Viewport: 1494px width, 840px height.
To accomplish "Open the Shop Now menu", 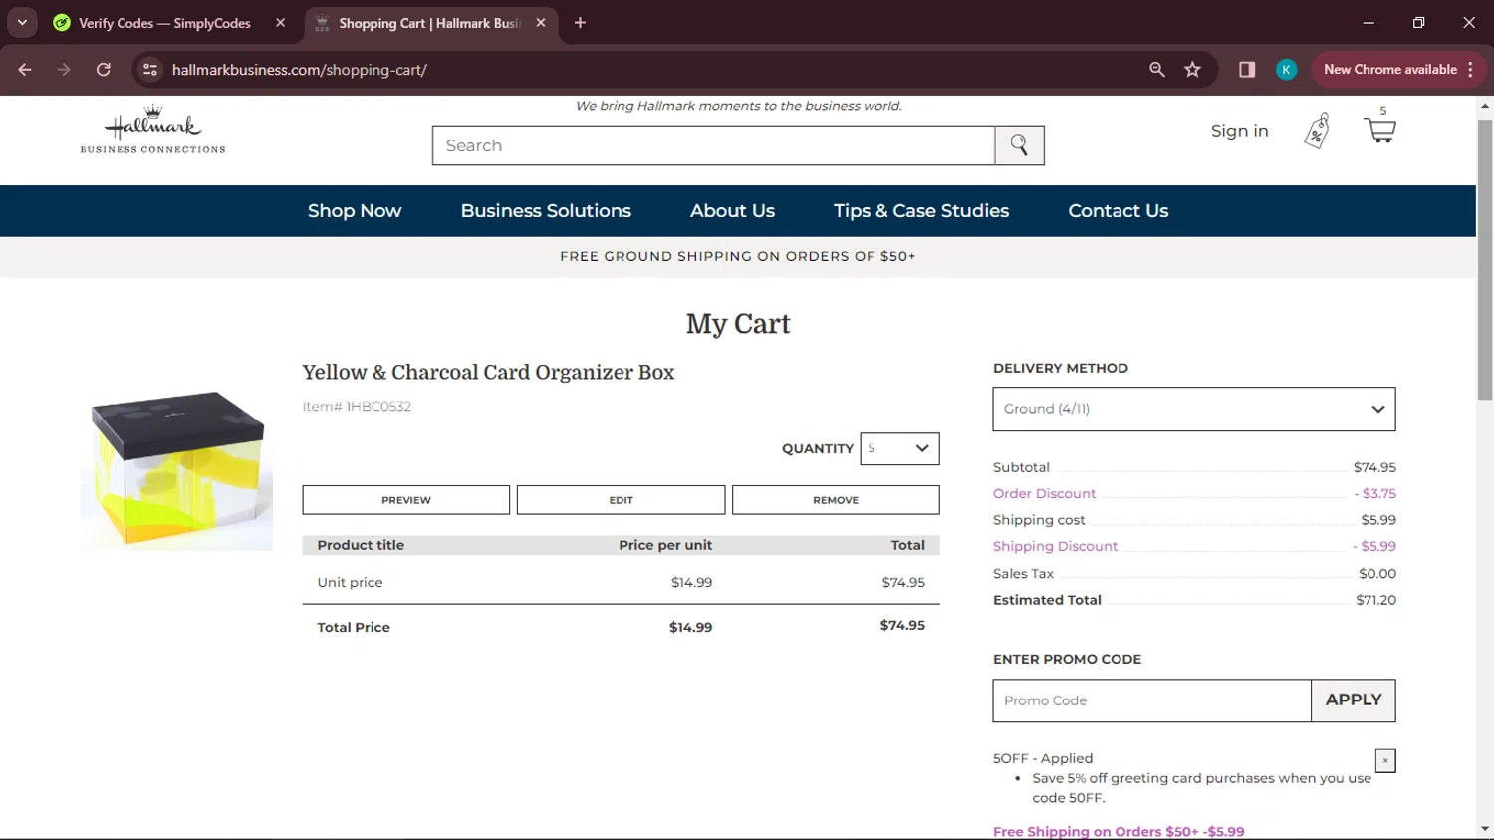I will pyautogui.click(x=355, y=211).
